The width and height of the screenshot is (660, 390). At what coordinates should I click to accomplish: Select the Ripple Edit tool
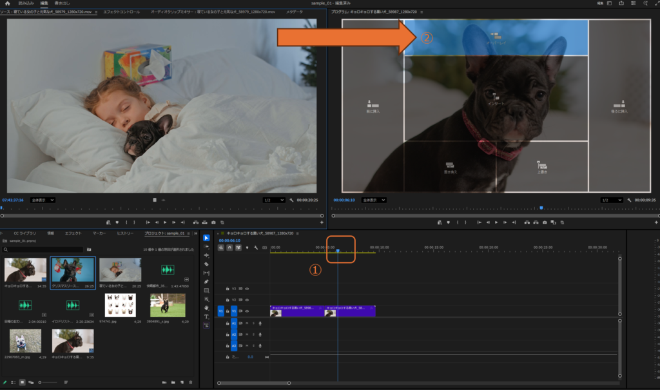coord(206,255)
